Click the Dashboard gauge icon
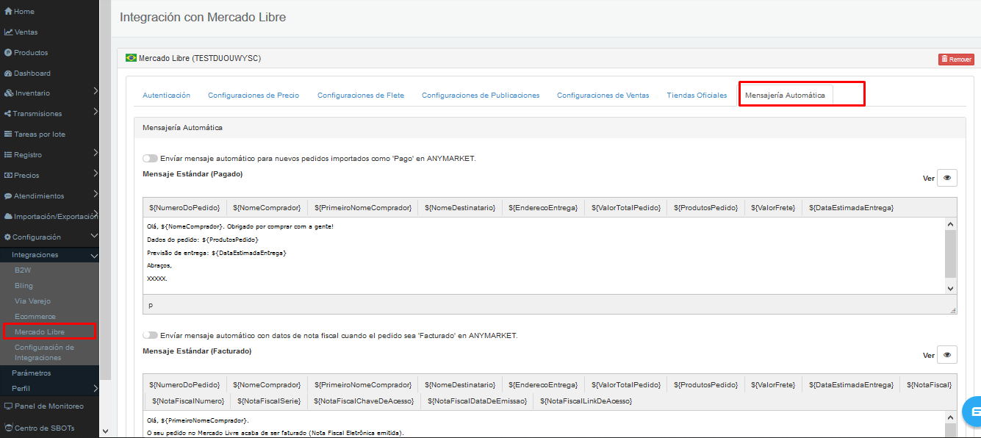 (x=8, y=73)
